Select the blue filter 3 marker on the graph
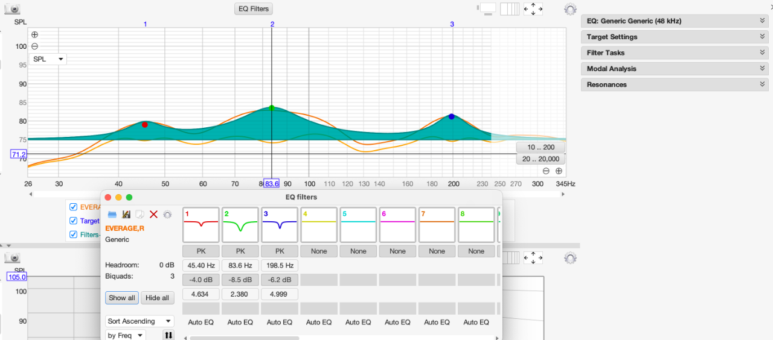This screenshot has height=340, width=773. [x=452, y=116]
